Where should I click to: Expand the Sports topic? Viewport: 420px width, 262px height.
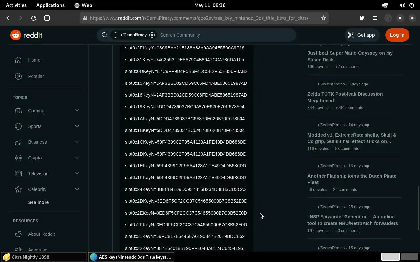[x=77, y=126]
